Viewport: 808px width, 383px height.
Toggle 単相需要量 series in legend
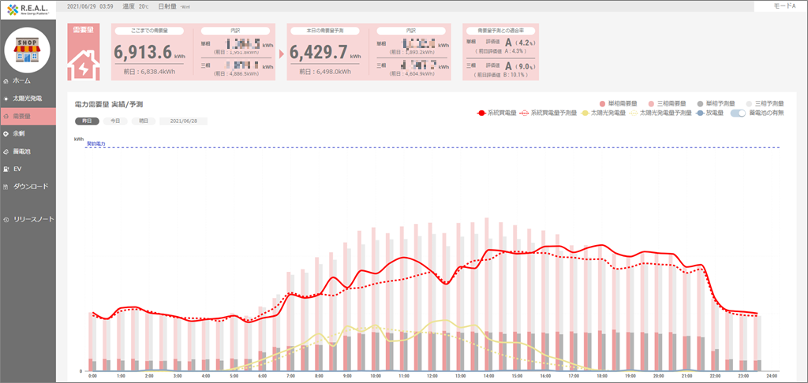tap(622, 103)
